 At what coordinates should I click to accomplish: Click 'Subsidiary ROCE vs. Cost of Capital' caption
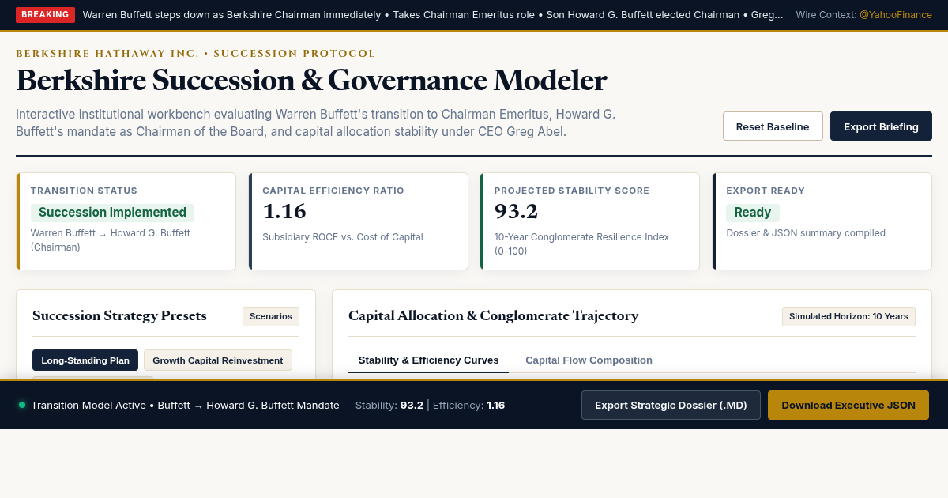pos(343,237)
